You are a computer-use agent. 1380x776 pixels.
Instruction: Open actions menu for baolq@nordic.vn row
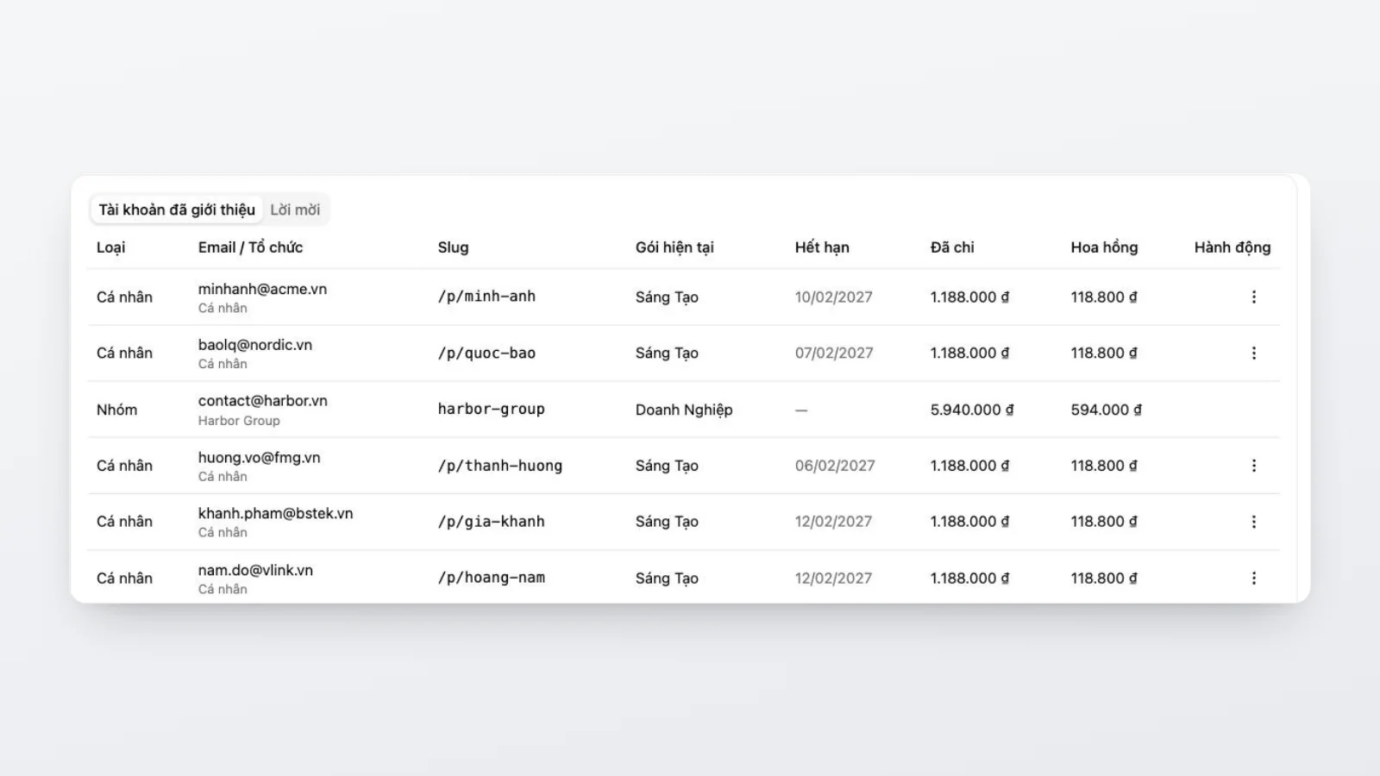point(1253,353)
